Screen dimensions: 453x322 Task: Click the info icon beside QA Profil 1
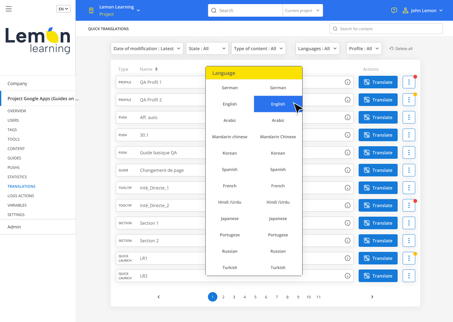(x=347, y=82)
